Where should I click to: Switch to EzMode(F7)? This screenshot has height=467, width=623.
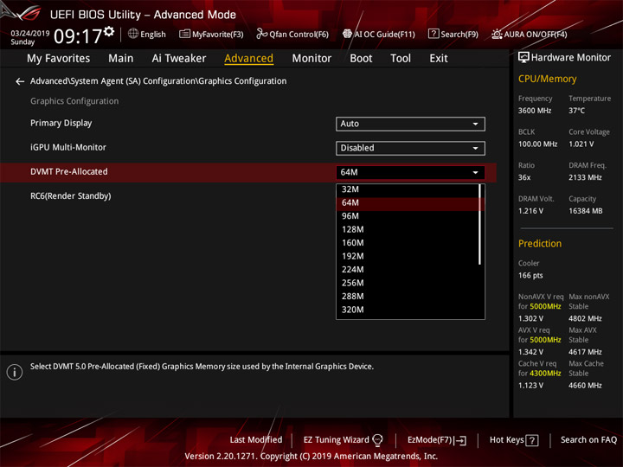[x=437, y=440]
